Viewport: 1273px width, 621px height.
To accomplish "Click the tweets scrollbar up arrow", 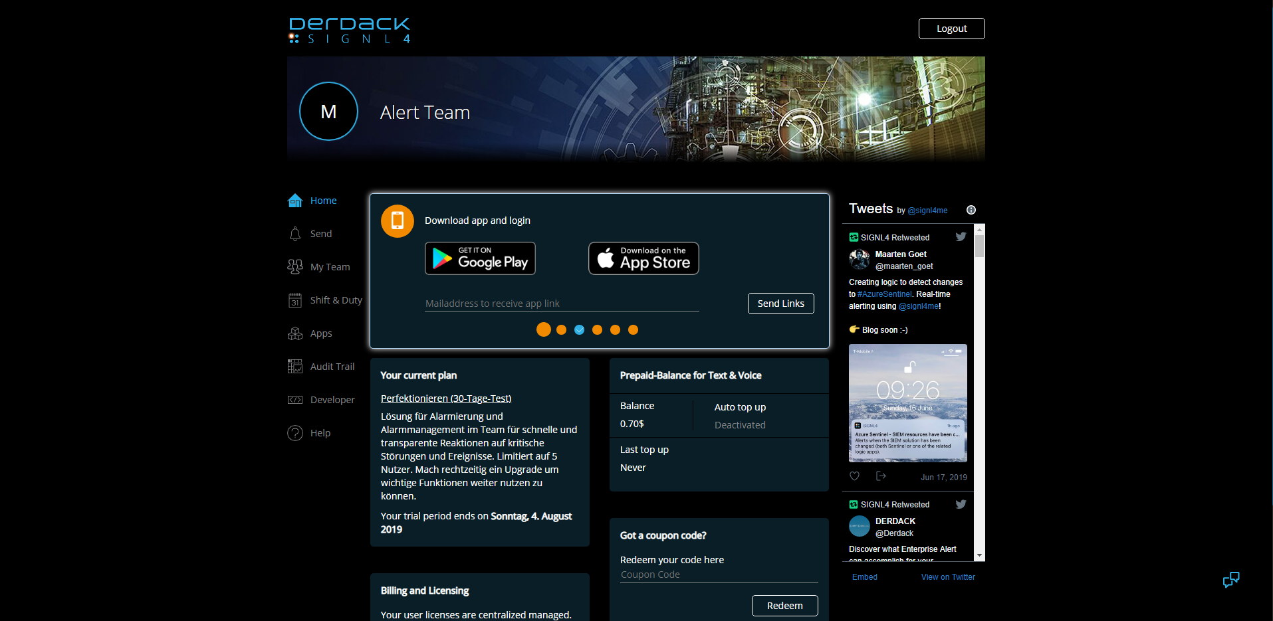I will (x=979, y=229).
